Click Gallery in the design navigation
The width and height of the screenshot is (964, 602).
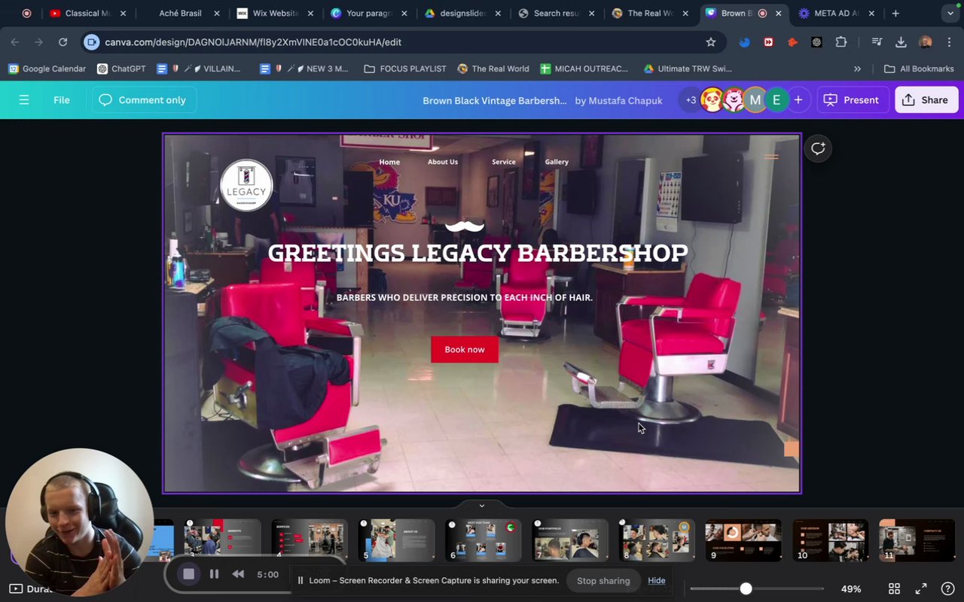pyautogui.click(x=557, y=162)
